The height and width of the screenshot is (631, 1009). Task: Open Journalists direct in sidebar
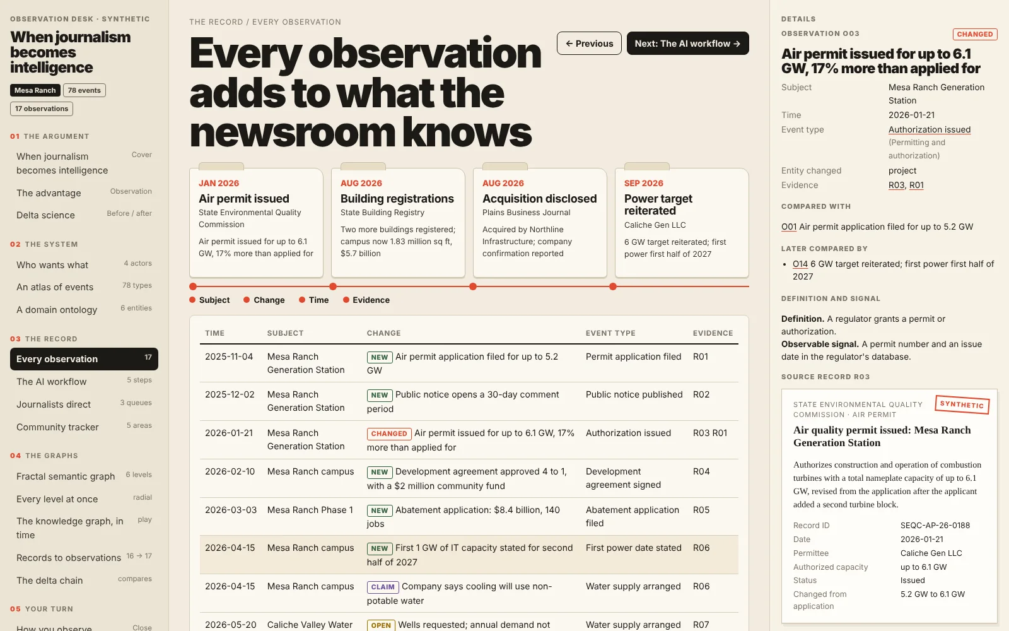84,404
